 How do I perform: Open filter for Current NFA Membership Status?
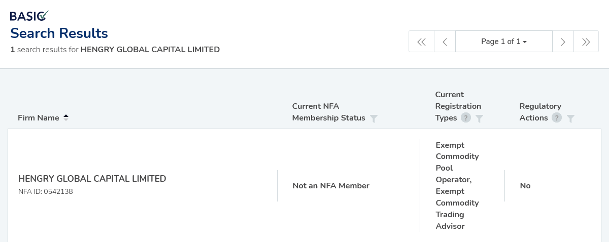point(374,118)
